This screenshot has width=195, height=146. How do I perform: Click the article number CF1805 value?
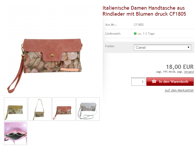click(139, 25)
